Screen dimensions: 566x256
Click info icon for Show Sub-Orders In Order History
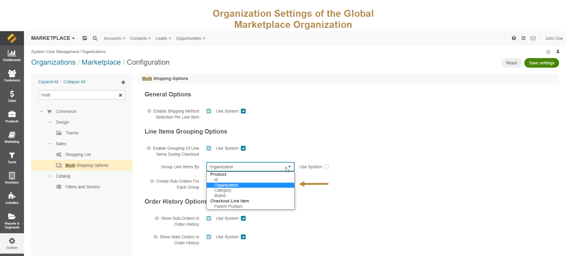(157, 218)
